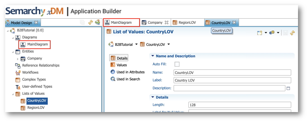The width and height of the screenshot is (308, 122).
Task: Select RegionLOV in the tree
Action: [x=36, y=108]
